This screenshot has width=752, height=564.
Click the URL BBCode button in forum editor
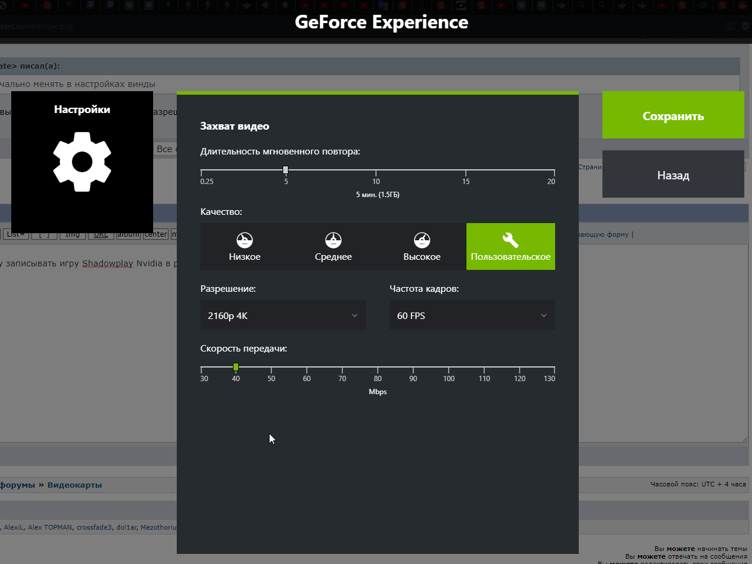coord(101,234)
